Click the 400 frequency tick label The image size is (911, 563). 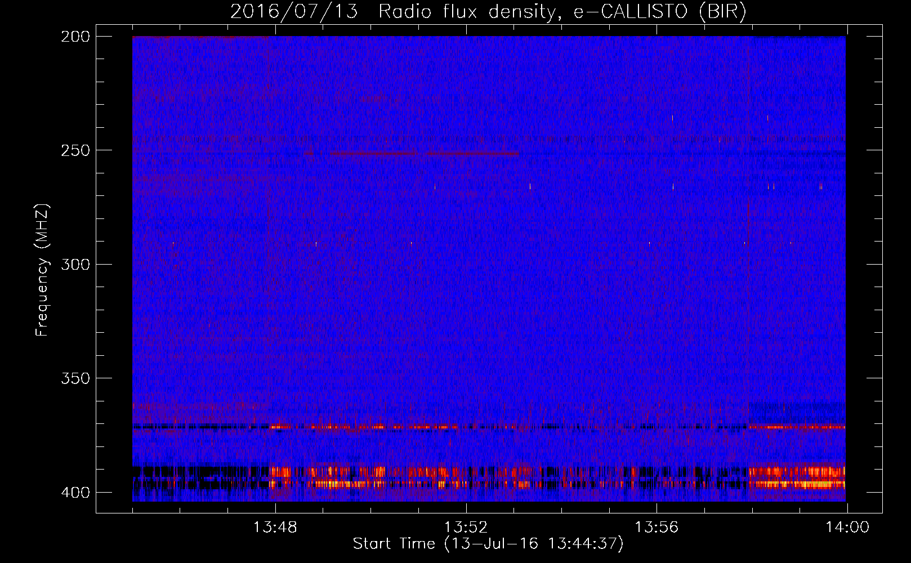[x=75, y=492]
